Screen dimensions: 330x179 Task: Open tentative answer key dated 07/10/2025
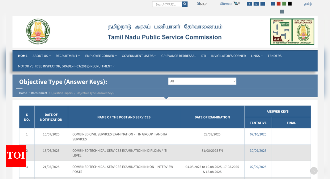[x=258, y=134]
